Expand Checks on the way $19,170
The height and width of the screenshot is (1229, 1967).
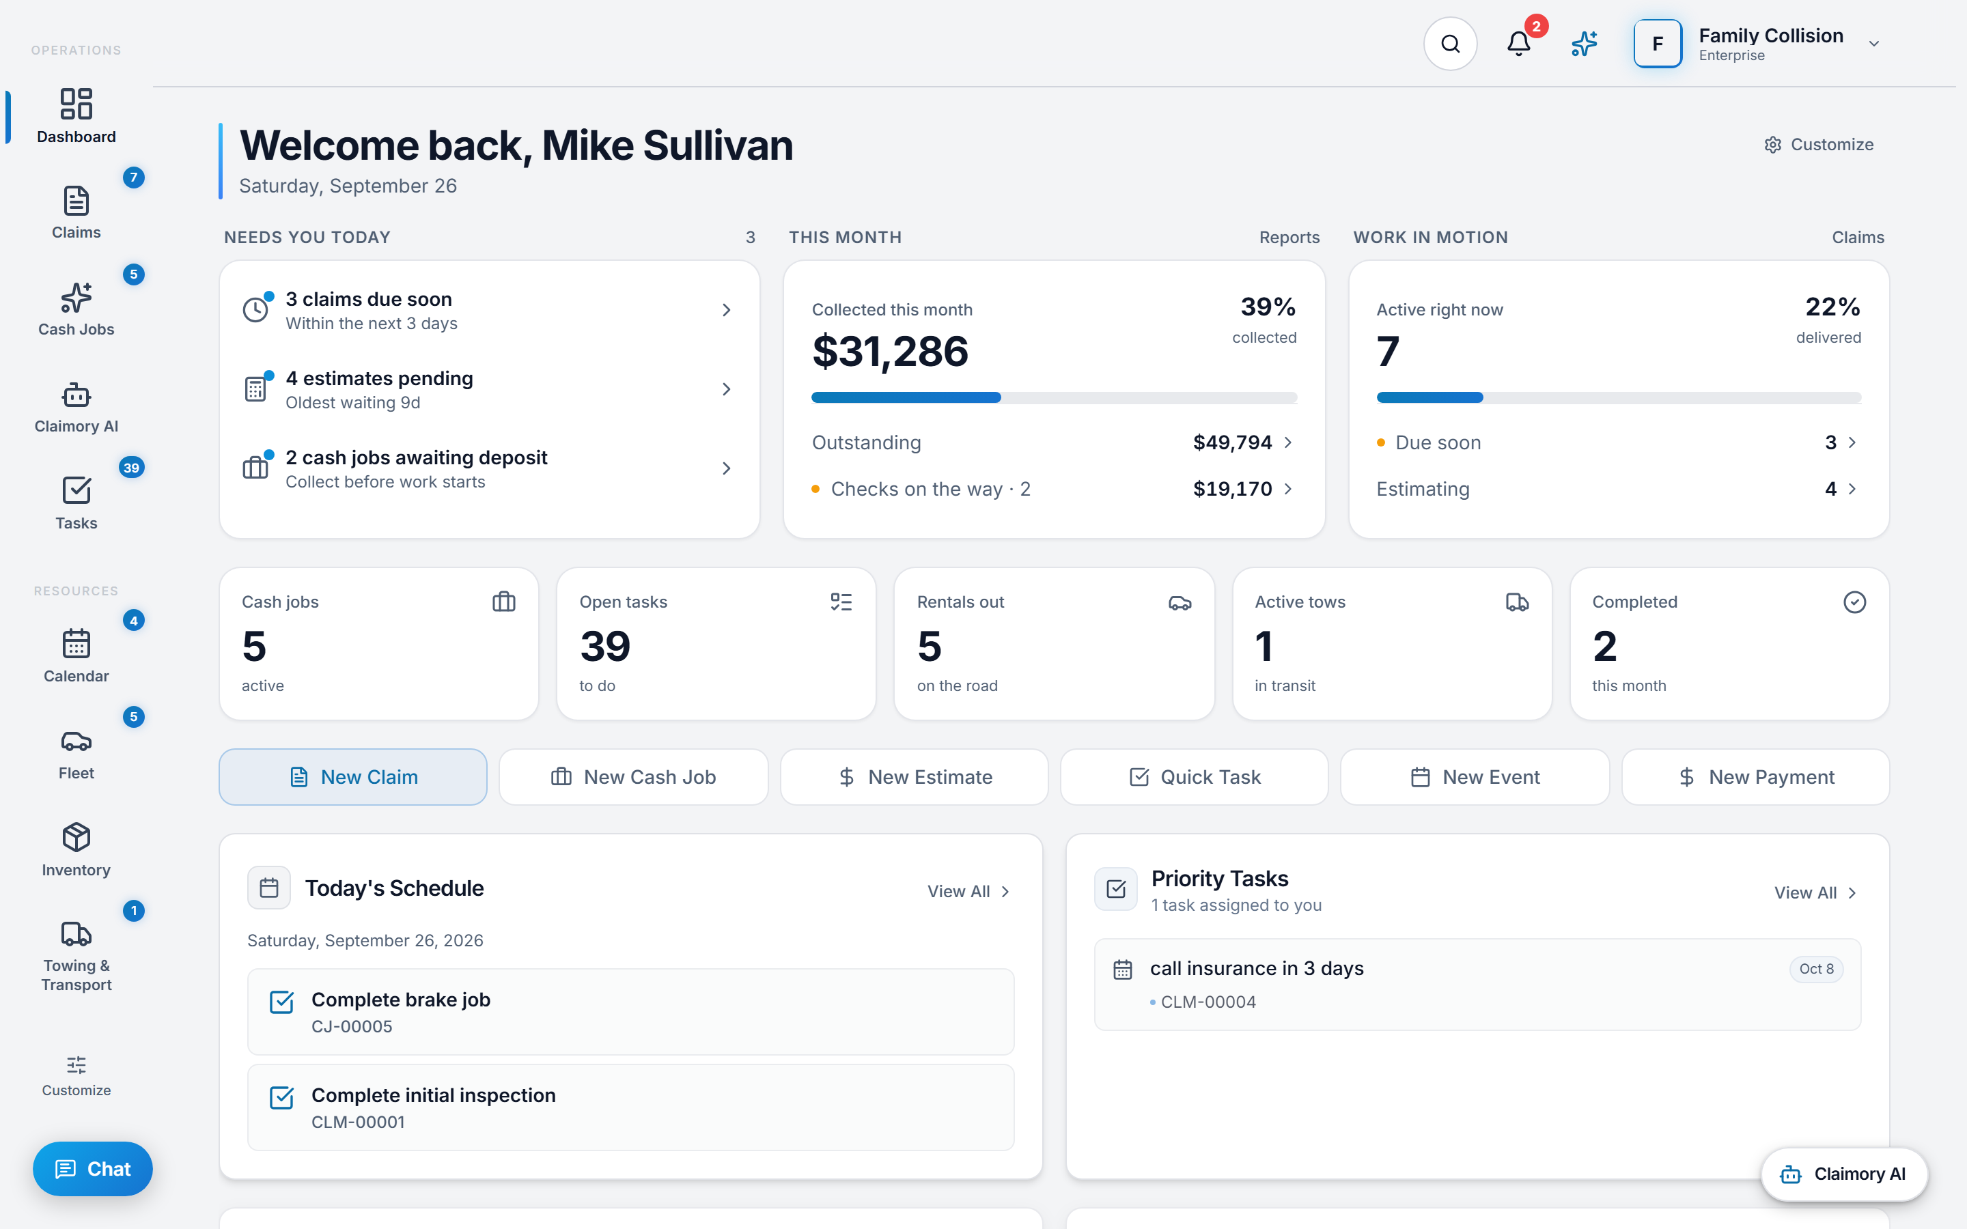1287,488
